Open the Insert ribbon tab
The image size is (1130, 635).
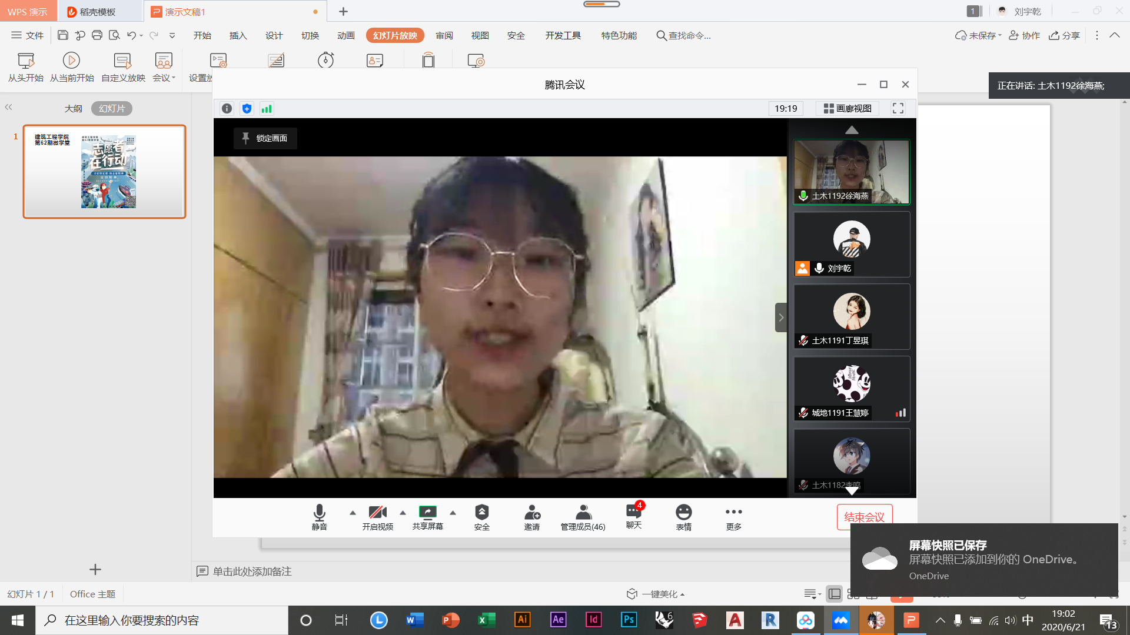click(238, 36)
